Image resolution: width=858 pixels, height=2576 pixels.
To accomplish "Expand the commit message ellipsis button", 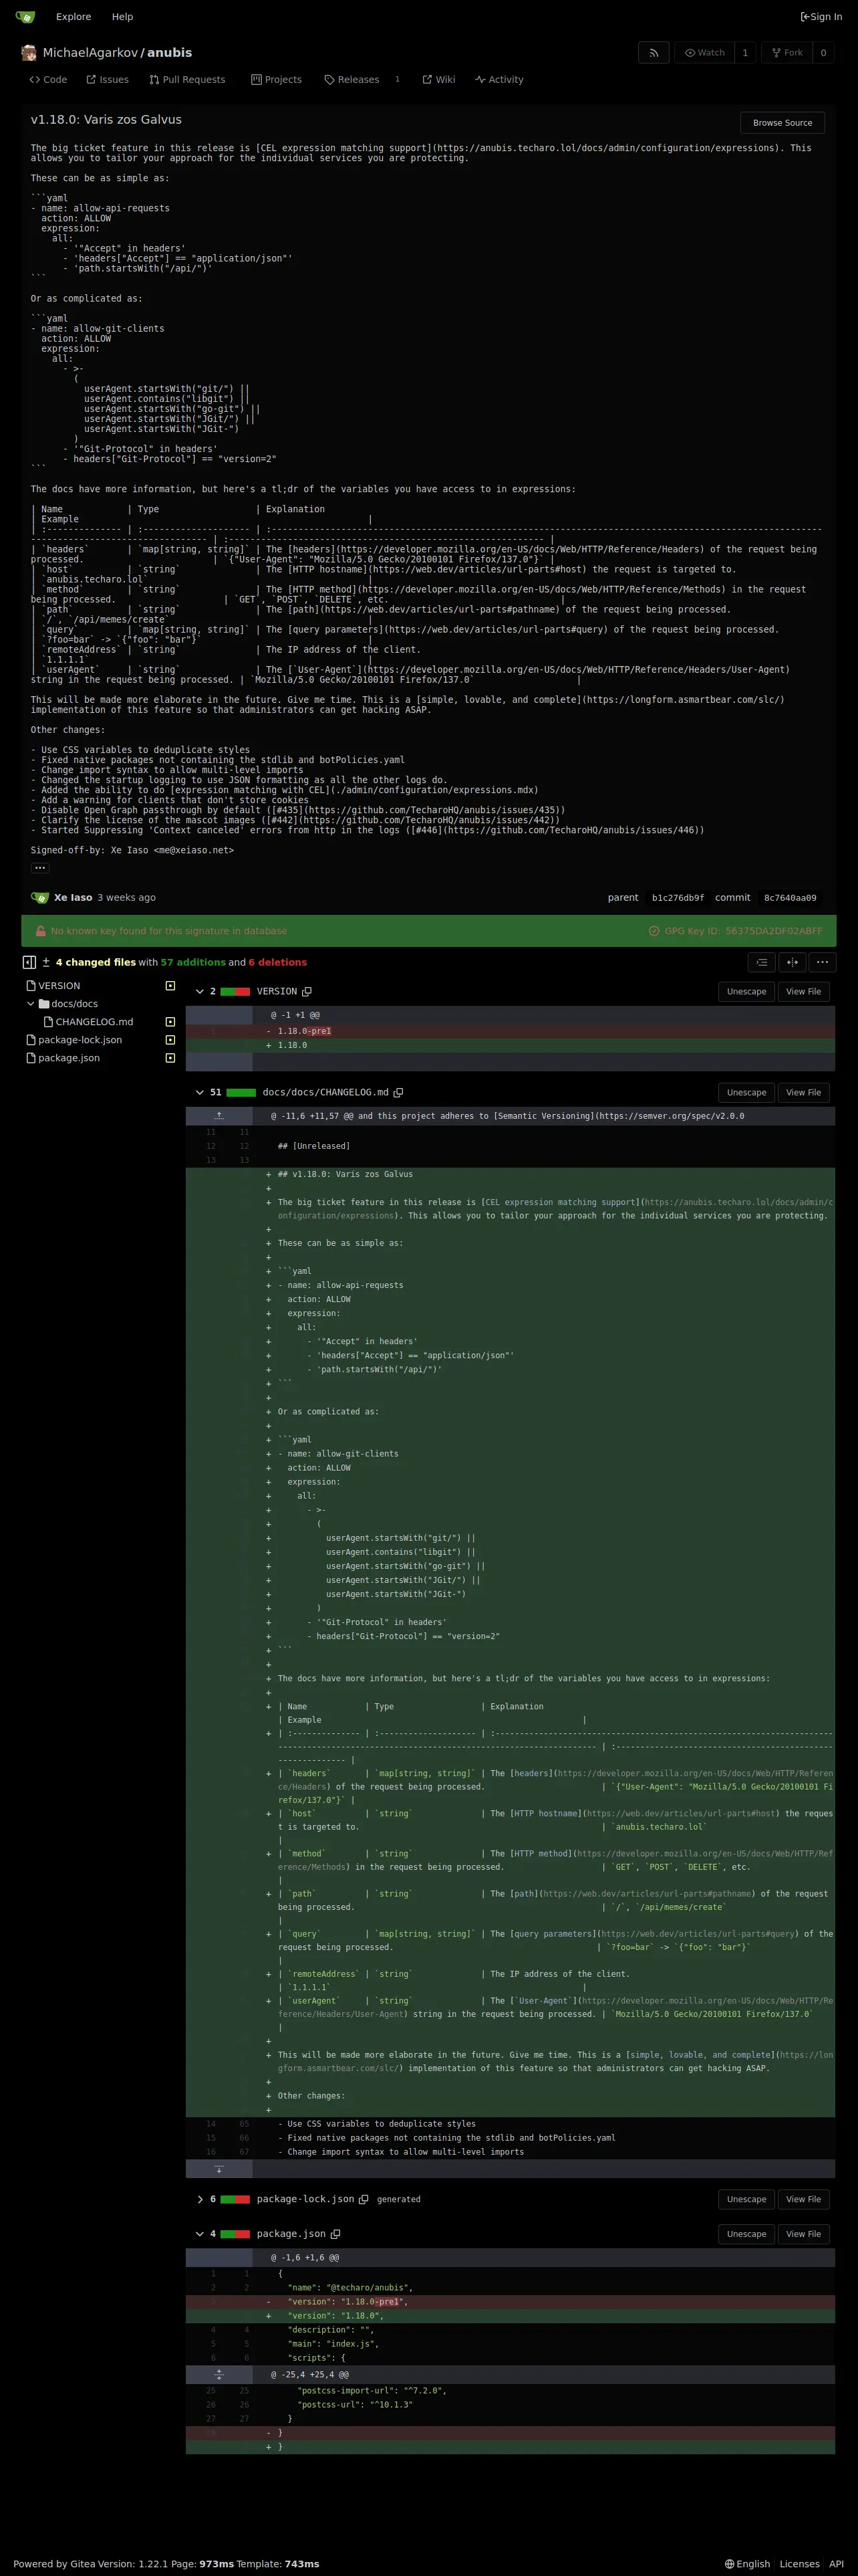I will (x=40, y=868).
